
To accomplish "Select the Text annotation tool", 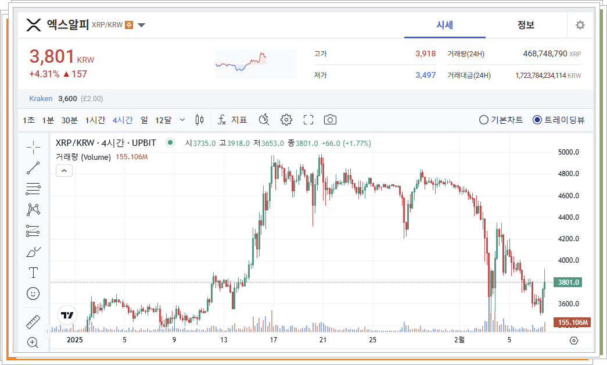I will pos(33,273).
